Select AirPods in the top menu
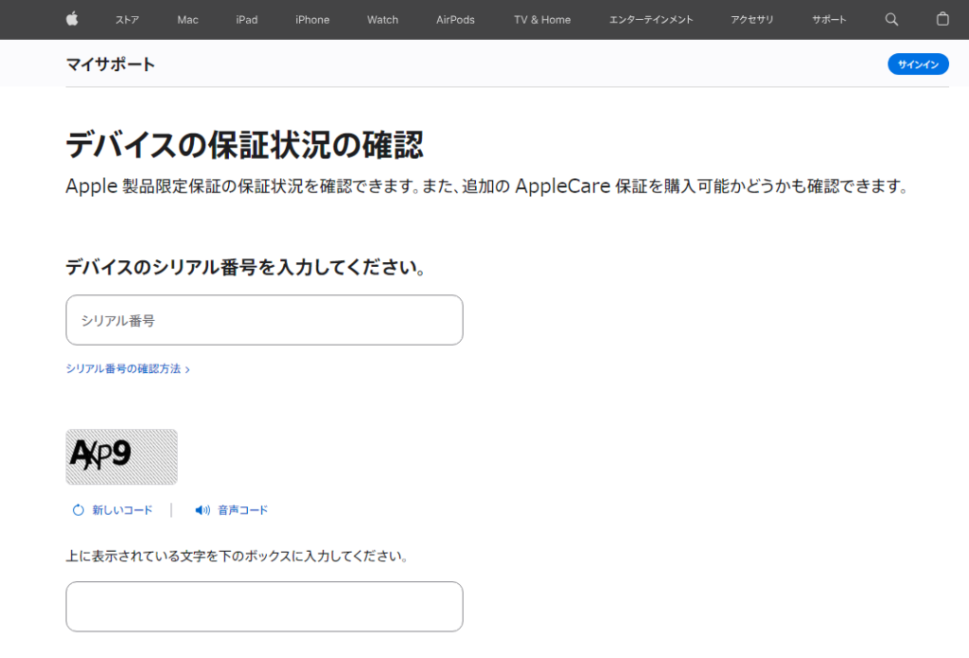Screen dimensions: 969x658 tap(455, 20)
